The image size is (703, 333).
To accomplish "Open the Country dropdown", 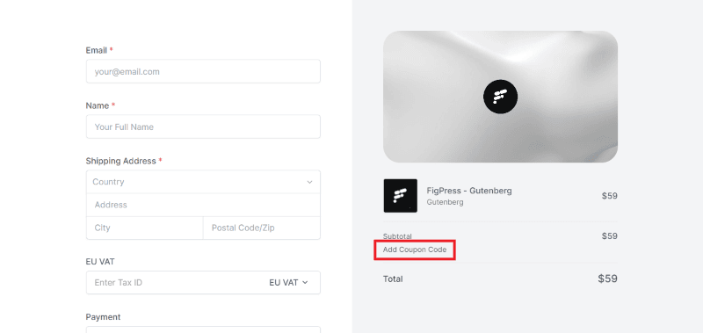I will pyautogui.click(x=203, y=182).
